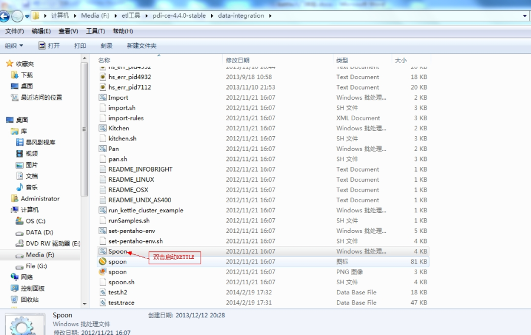The height and width of the screenshot is (335, 531).
Task: Open the 工具(T) menu
Action: (x=96, y=31)
